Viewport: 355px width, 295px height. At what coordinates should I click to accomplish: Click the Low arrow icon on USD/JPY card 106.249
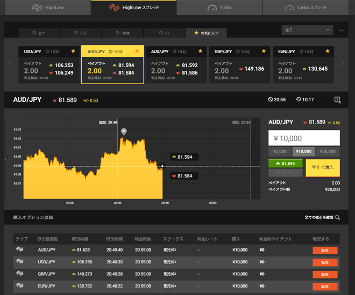click(x=51, y=73)
